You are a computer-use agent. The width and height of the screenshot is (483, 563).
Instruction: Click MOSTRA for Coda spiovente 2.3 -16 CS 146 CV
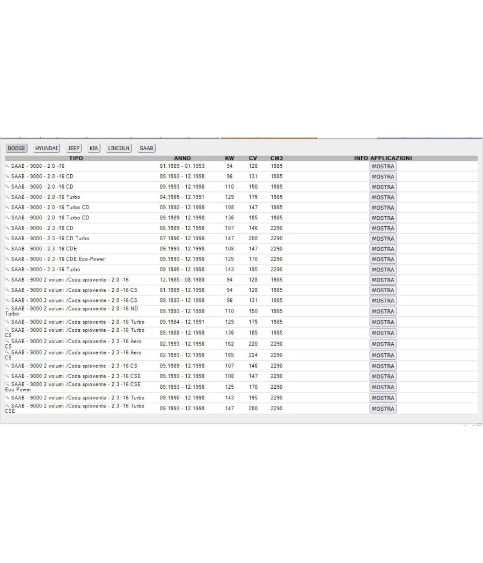(383, 366)
